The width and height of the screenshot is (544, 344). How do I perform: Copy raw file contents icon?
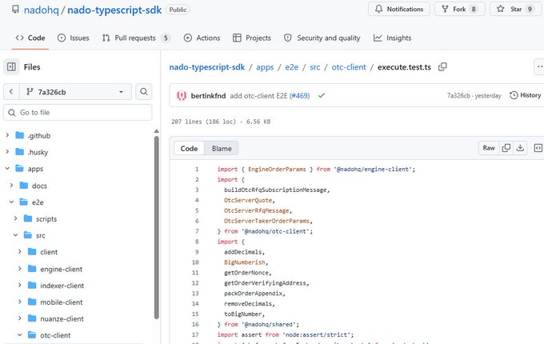[x=506, y=148]
